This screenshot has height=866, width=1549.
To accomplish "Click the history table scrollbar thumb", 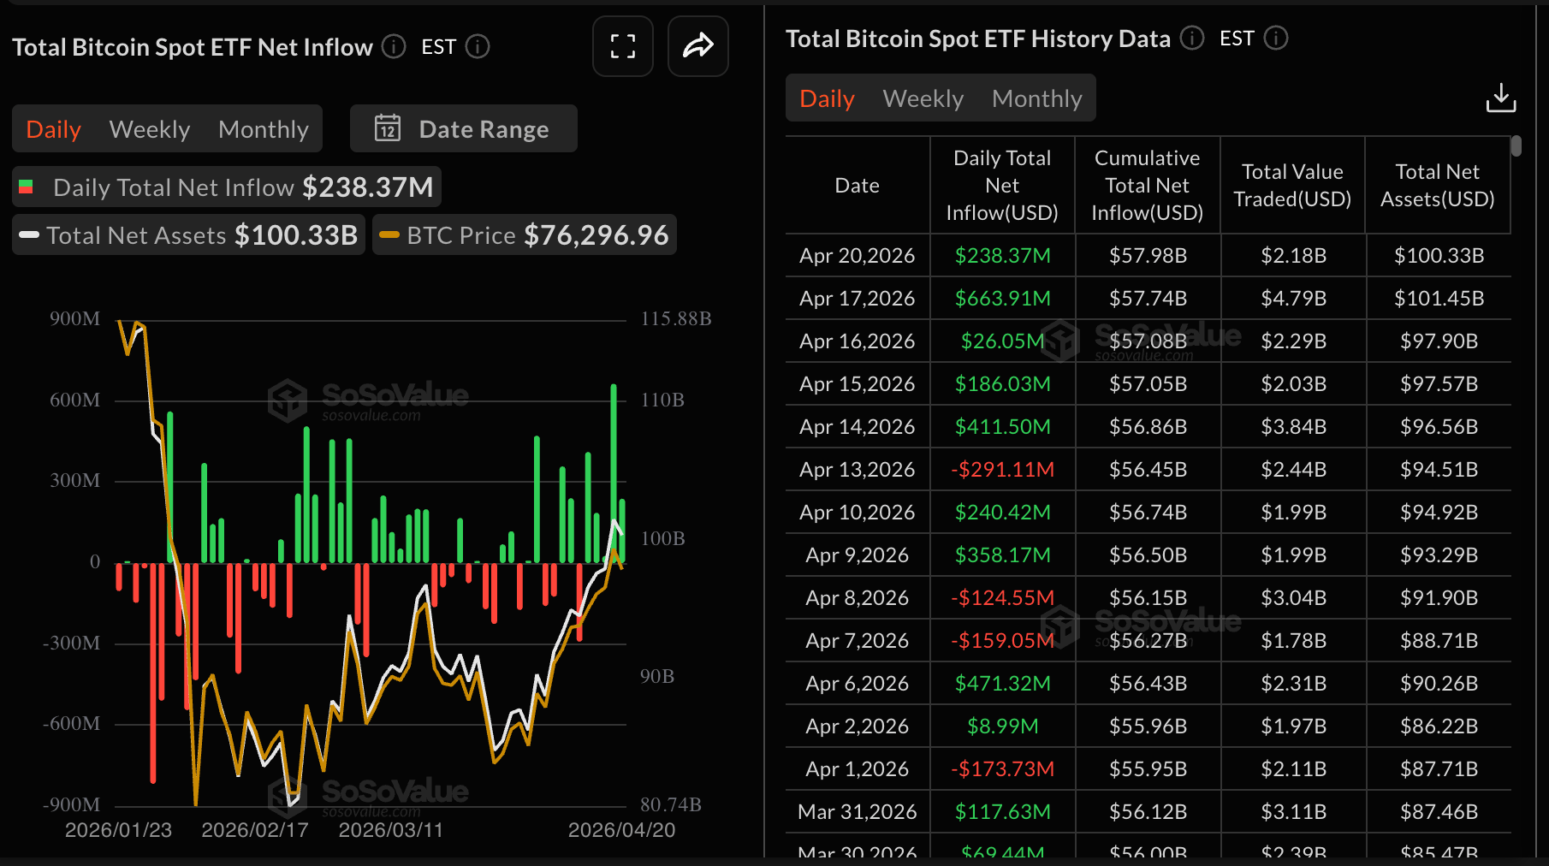I will click(1516, 146).
